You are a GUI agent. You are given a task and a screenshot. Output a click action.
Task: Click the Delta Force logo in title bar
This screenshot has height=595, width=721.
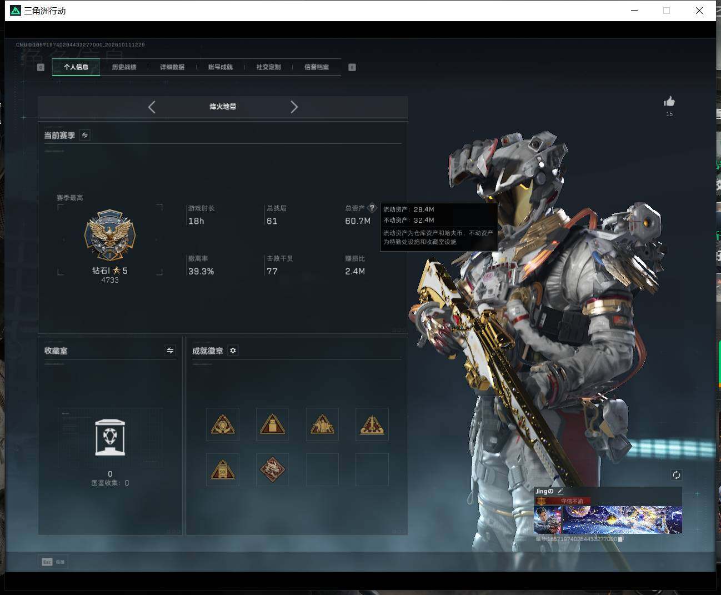[15, 11]
